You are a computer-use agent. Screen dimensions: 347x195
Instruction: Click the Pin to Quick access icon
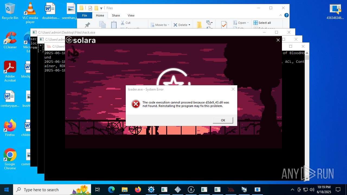(x=87, y=25)
